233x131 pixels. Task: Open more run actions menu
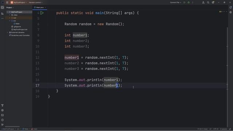[x=193, y=3]
